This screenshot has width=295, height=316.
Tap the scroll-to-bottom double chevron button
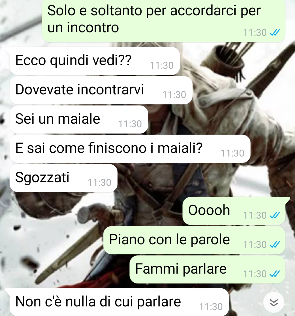274,302
